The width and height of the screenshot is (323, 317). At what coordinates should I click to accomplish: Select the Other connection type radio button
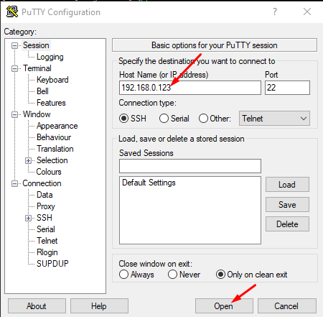(x=203, y=119)
